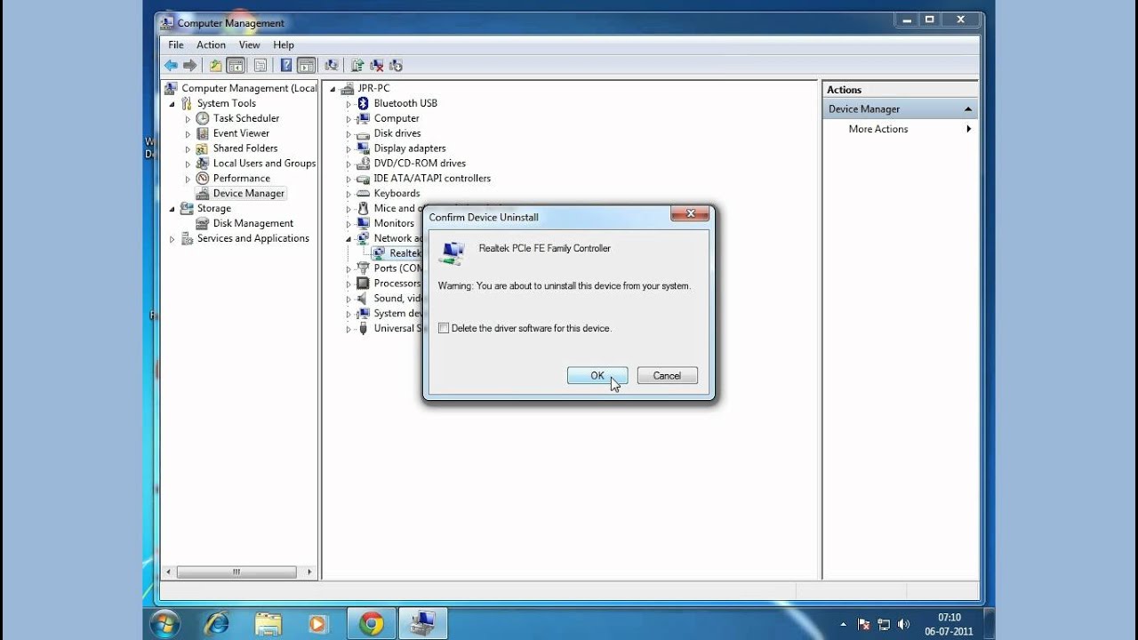Expand the Services and Applications node
Screen dimensions: 1138x640
pyautogui.click(x=172, y=239)
